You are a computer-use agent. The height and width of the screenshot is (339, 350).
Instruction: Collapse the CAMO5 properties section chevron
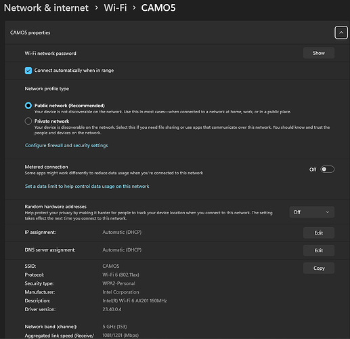[341, 33]
